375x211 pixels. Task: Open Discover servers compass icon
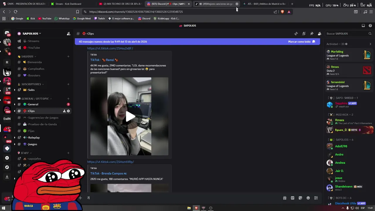click(7, 167)
